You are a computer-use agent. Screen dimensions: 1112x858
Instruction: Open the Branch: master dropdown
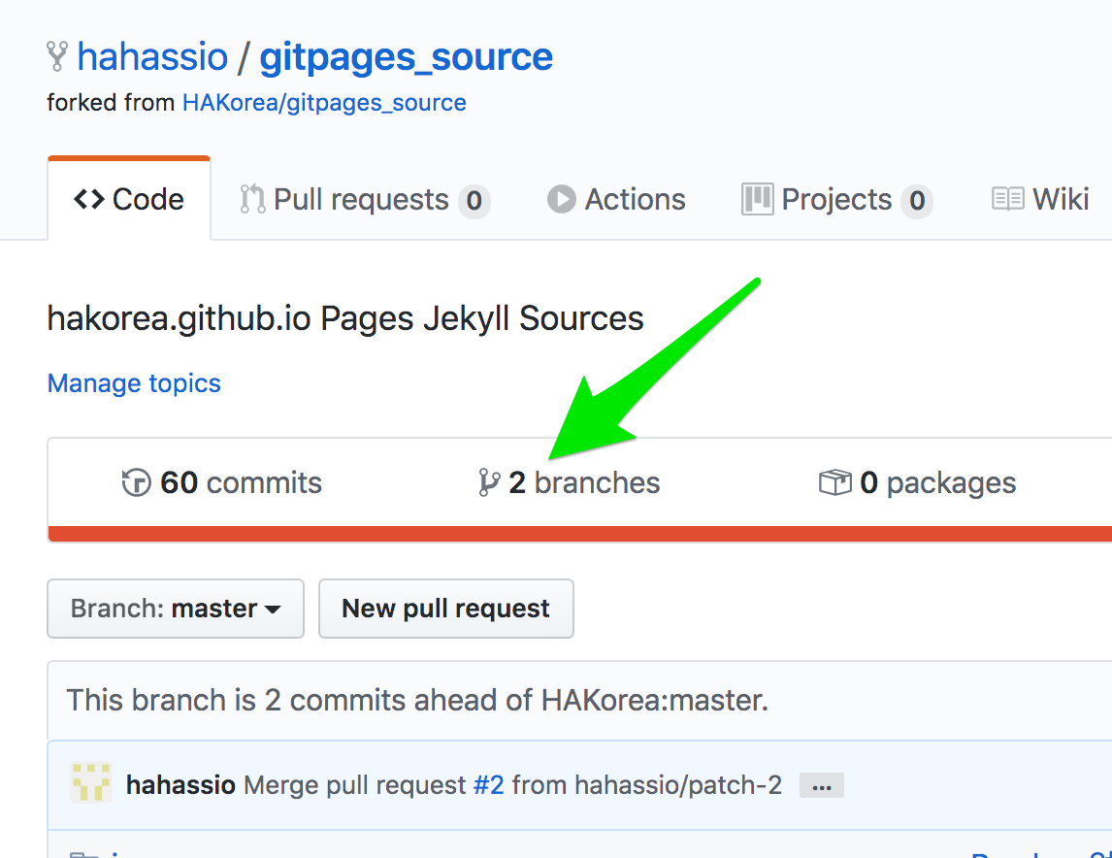(176, 609)
